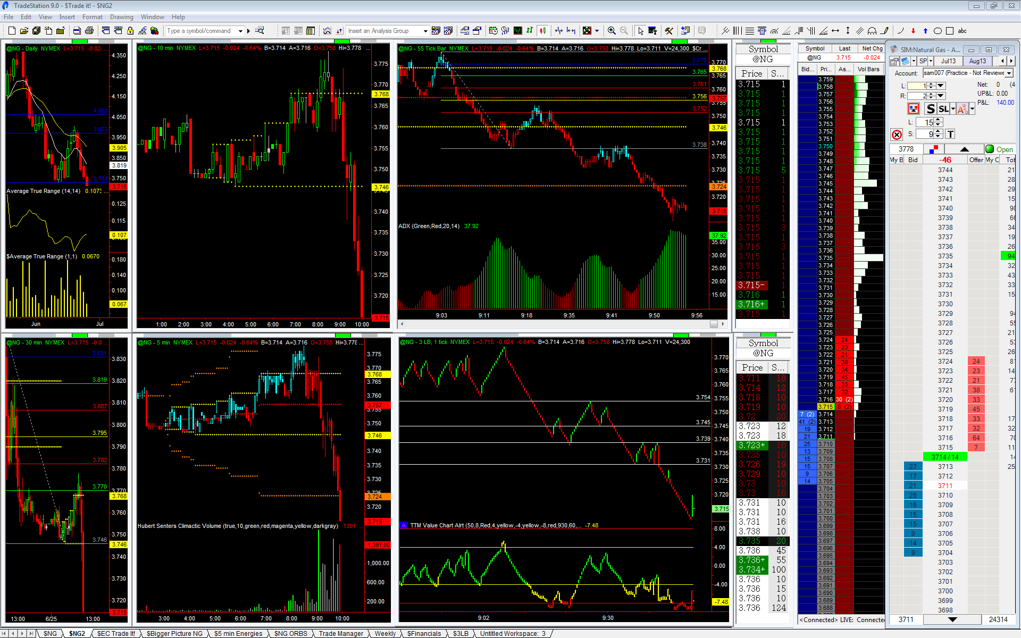Open the Drawing menu
Viewport: 1021px width, 638px height.
(x=122, y=17)
